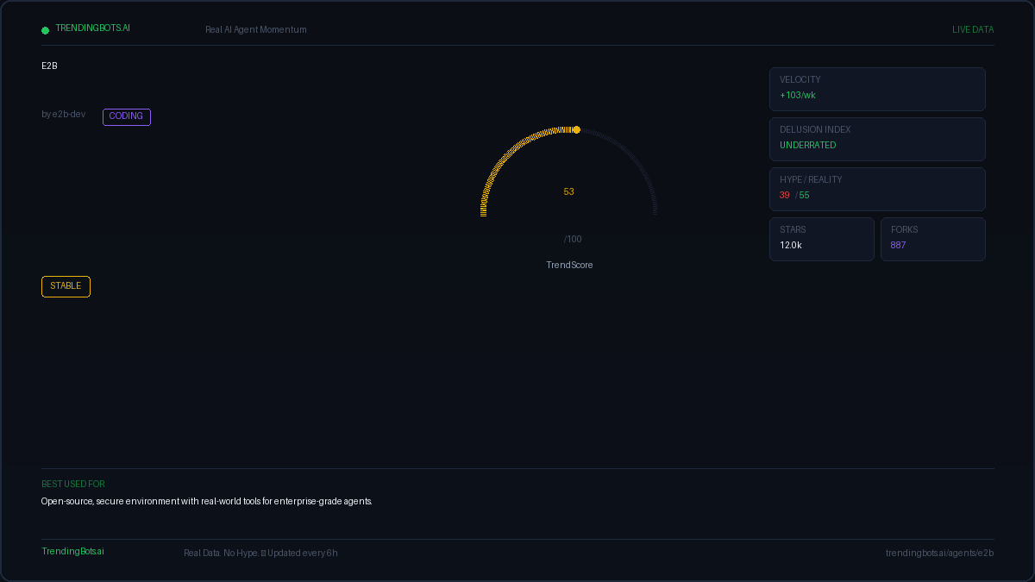Select the E2B agent title
1035x582 pixels.
click(49, 66)
